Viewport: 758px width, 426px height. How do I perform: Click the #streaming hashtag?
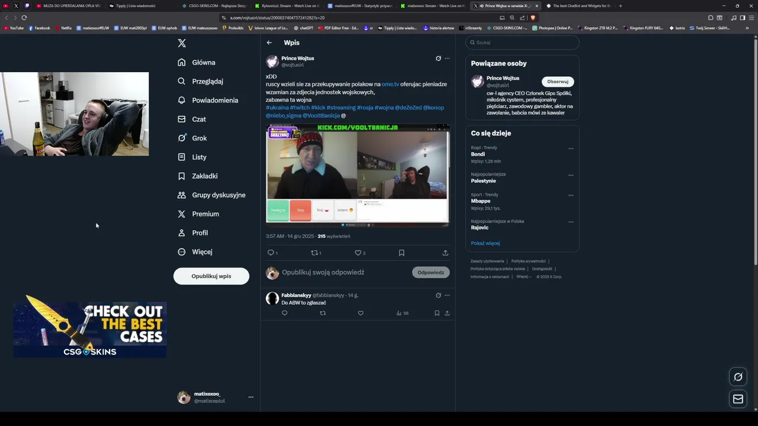[x=341, y=108]
